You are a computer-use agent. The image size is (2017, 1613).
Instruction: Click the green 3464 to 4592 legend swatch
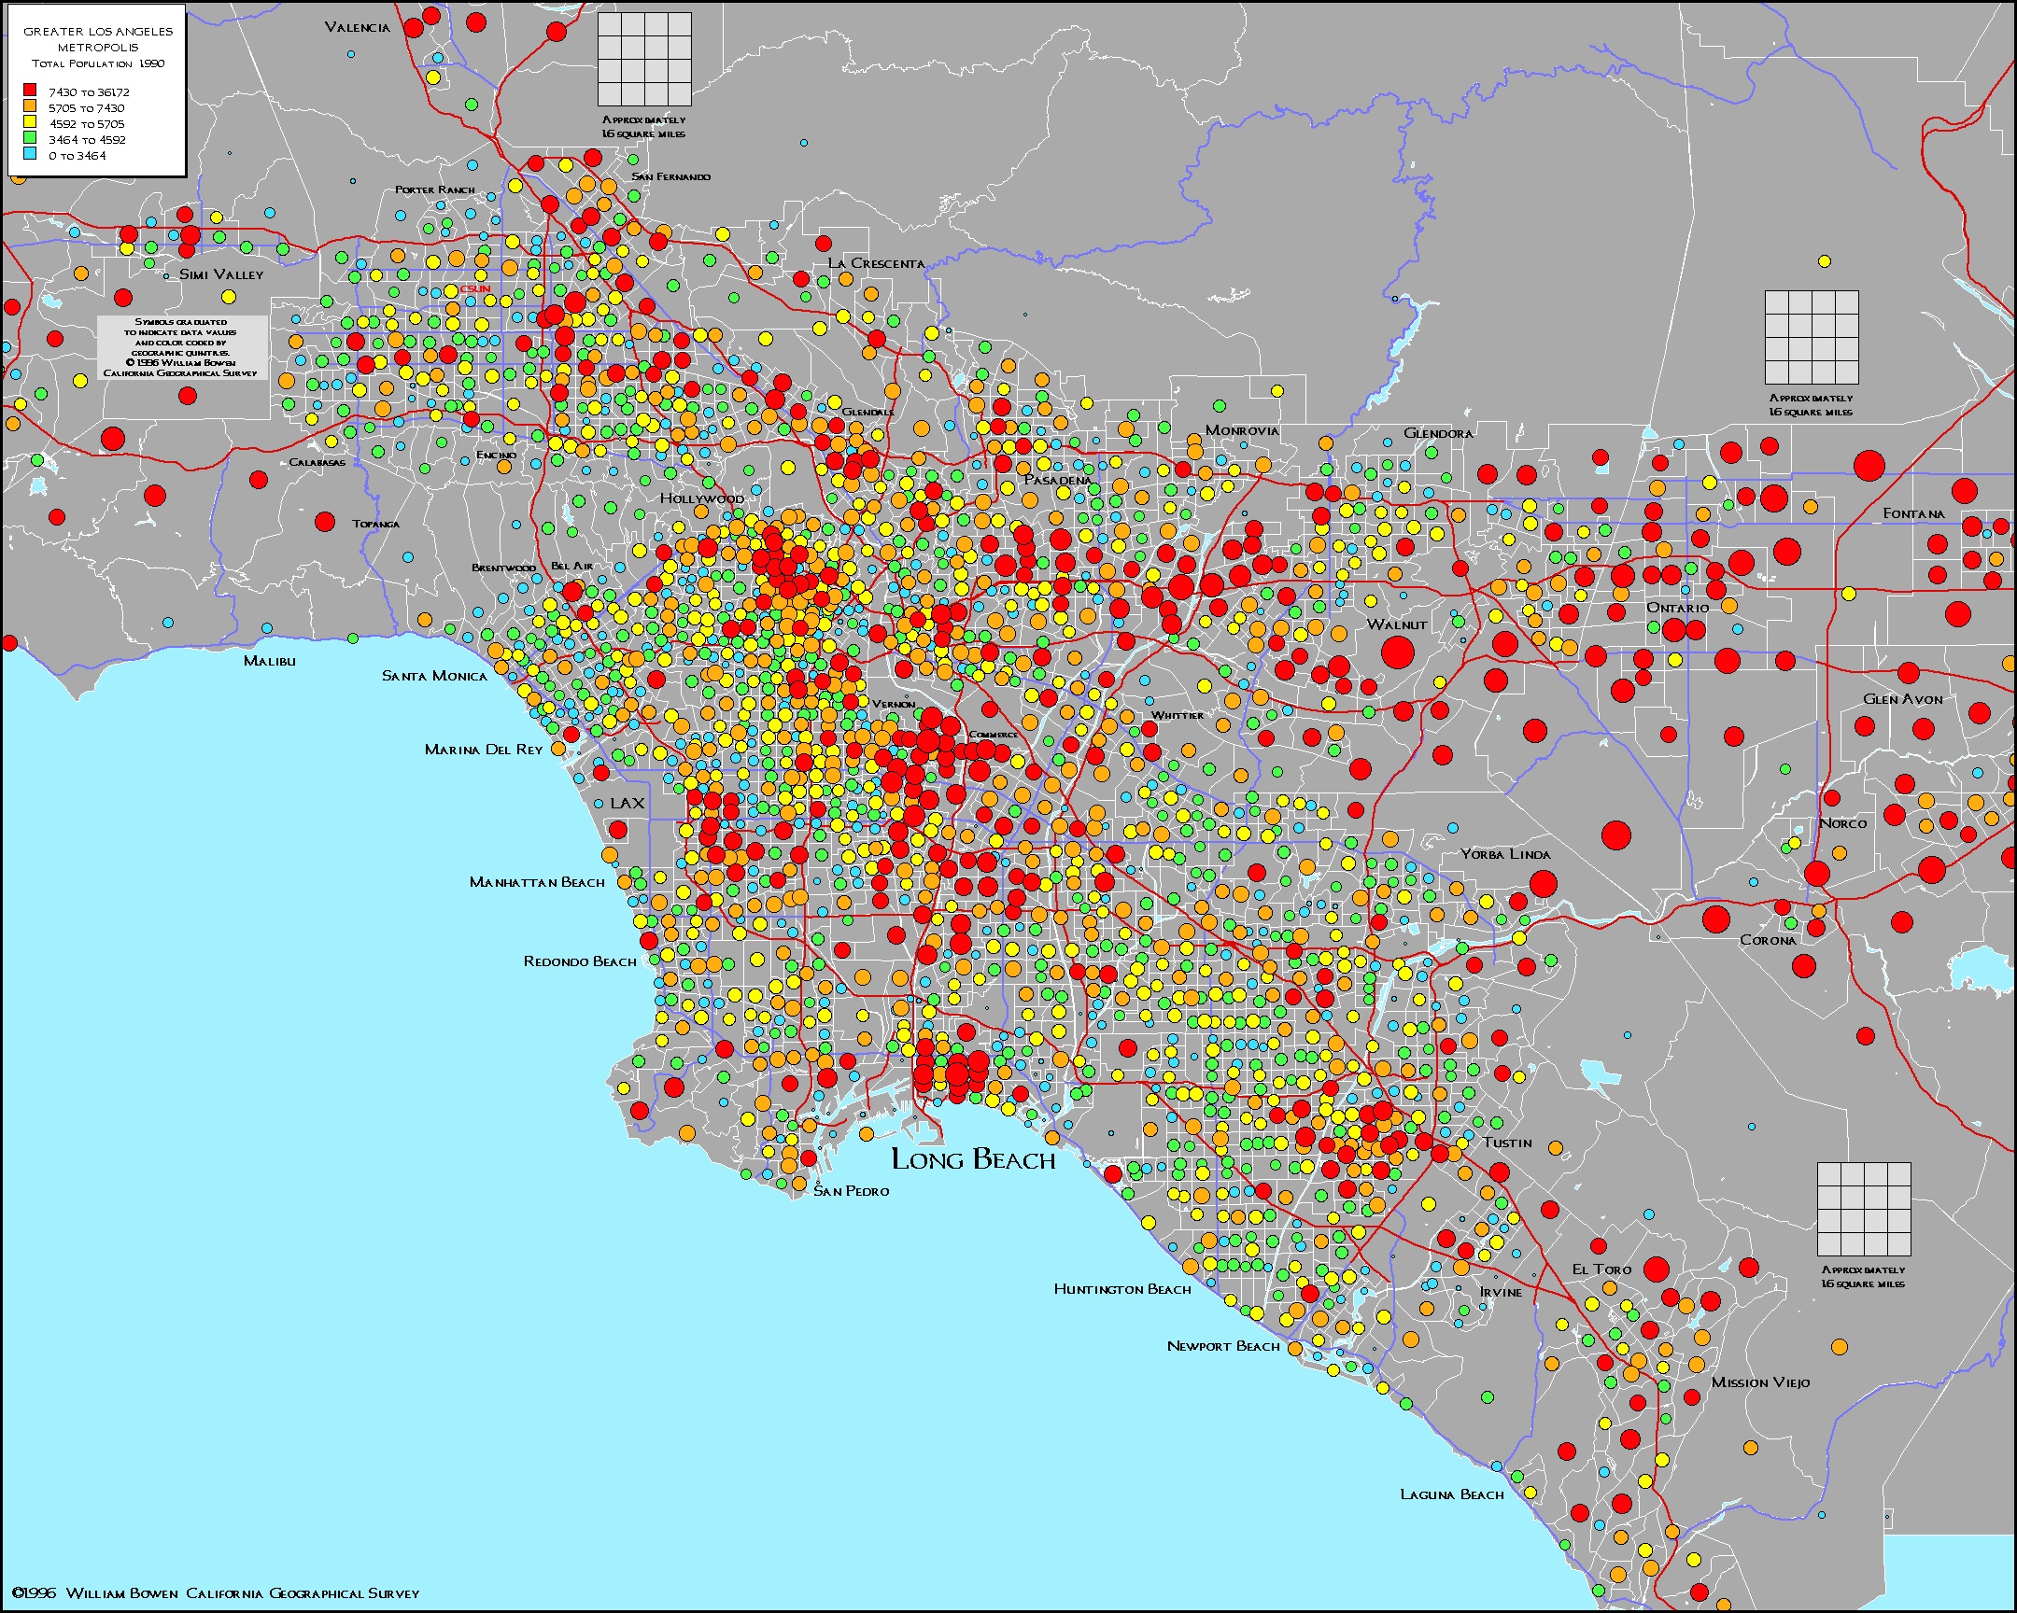(x=30, y=138)
